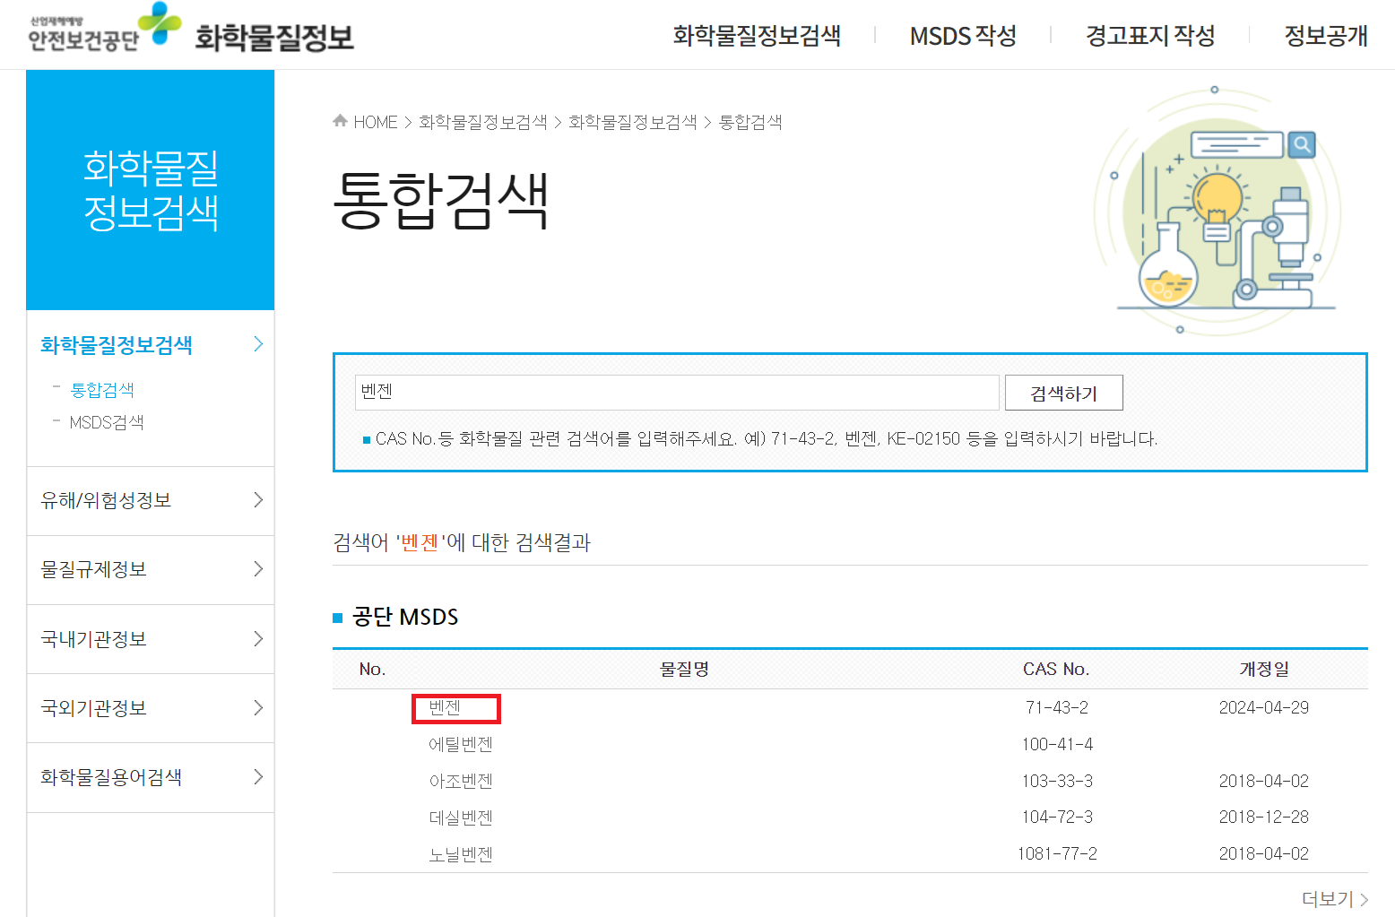Click CAS number 1081-77-2

1057,853
